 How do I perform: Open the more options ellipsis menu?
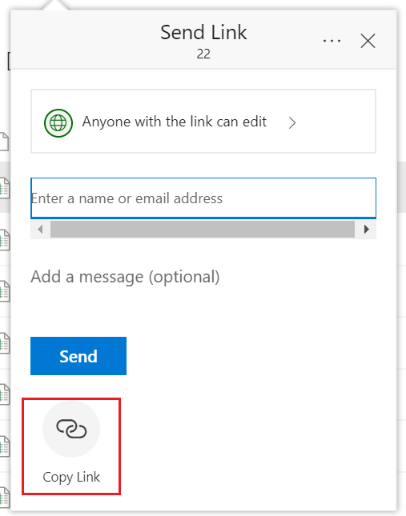click(332, 41)
